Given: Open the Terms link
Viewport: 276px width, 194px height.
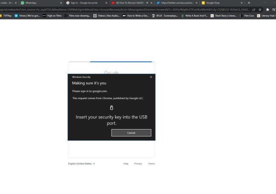Looking at the screenshot, I should click(152, 164).
